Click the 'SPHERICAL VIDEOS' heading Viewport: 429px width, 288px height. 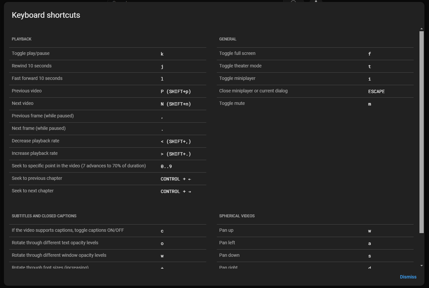[x=237, y=216]
